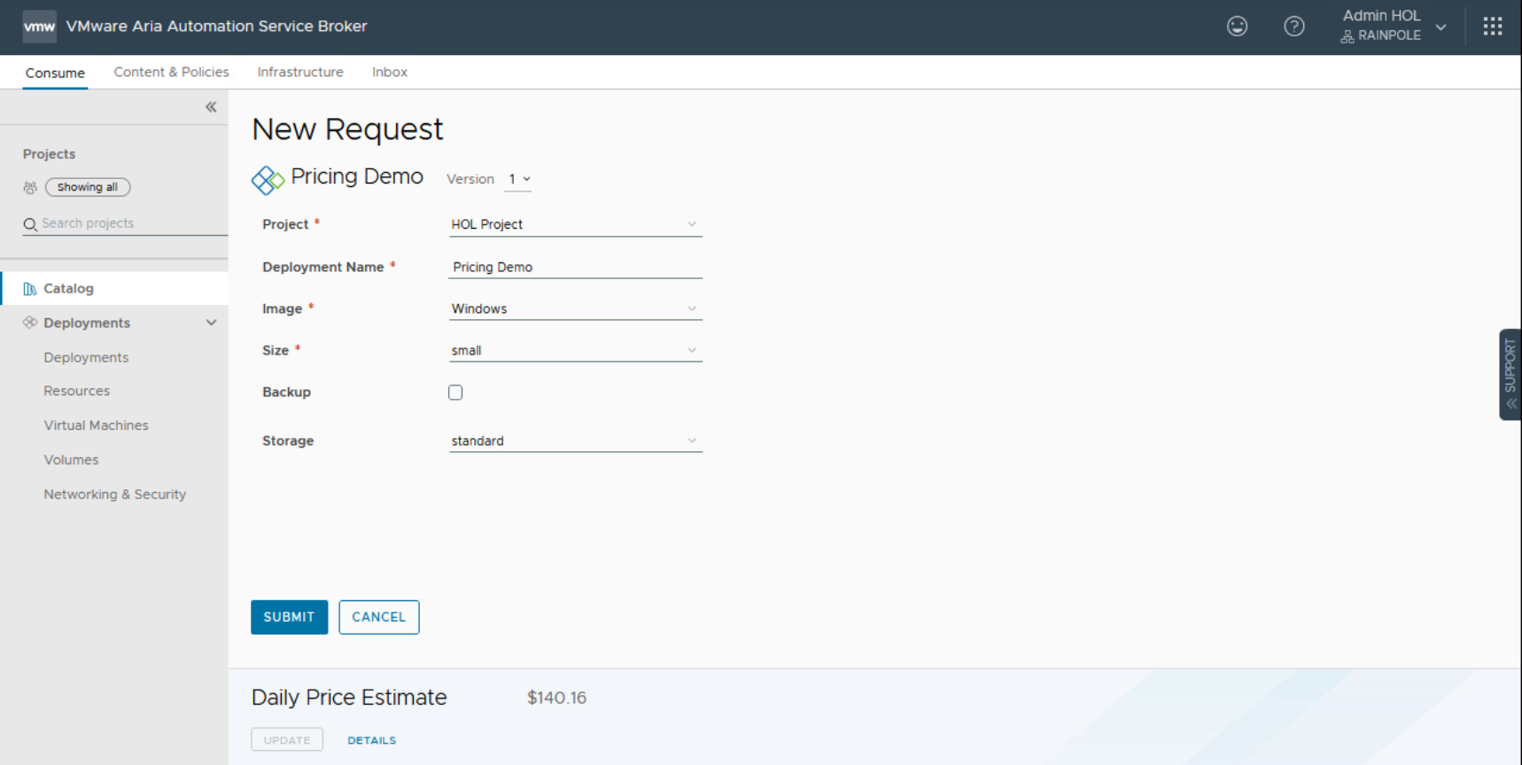Viewport: 1522px width, 765px height.
Task: Toggle the Showing all projects filter
Action: [x=88, y=188]
